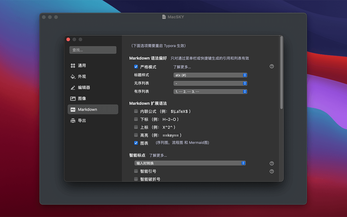Click the “Markdown 扩展语法” heading

point(148,103)
